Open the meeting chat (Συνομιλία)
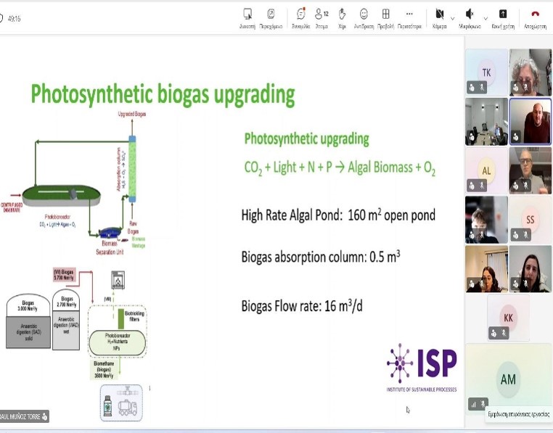 301,18
